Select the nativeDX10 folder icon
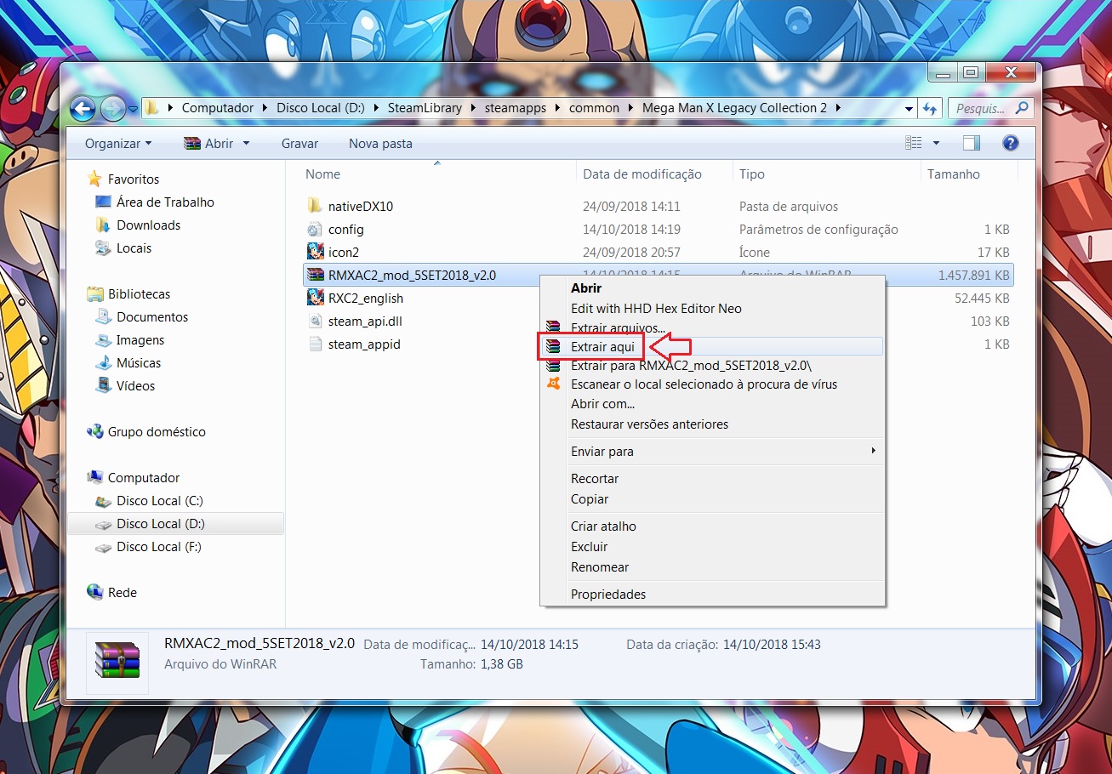This screenshot has width=1112, height=774. click(315, 206)
